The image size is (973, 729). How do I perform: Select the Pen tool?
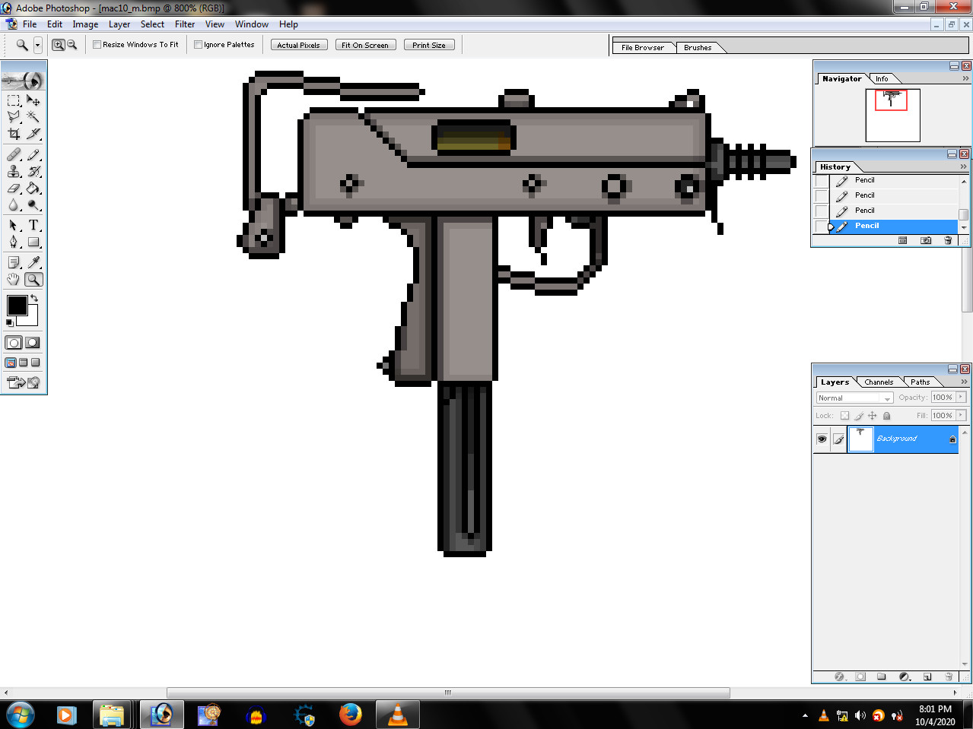tap(14, 242)
